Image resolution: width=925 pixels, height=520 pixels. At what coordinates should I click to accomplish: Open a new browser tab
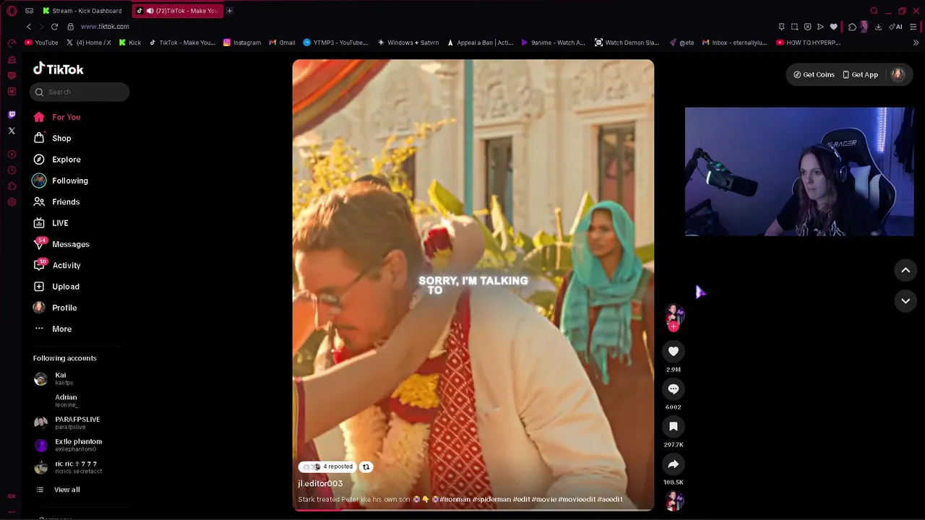click(230, 11)
